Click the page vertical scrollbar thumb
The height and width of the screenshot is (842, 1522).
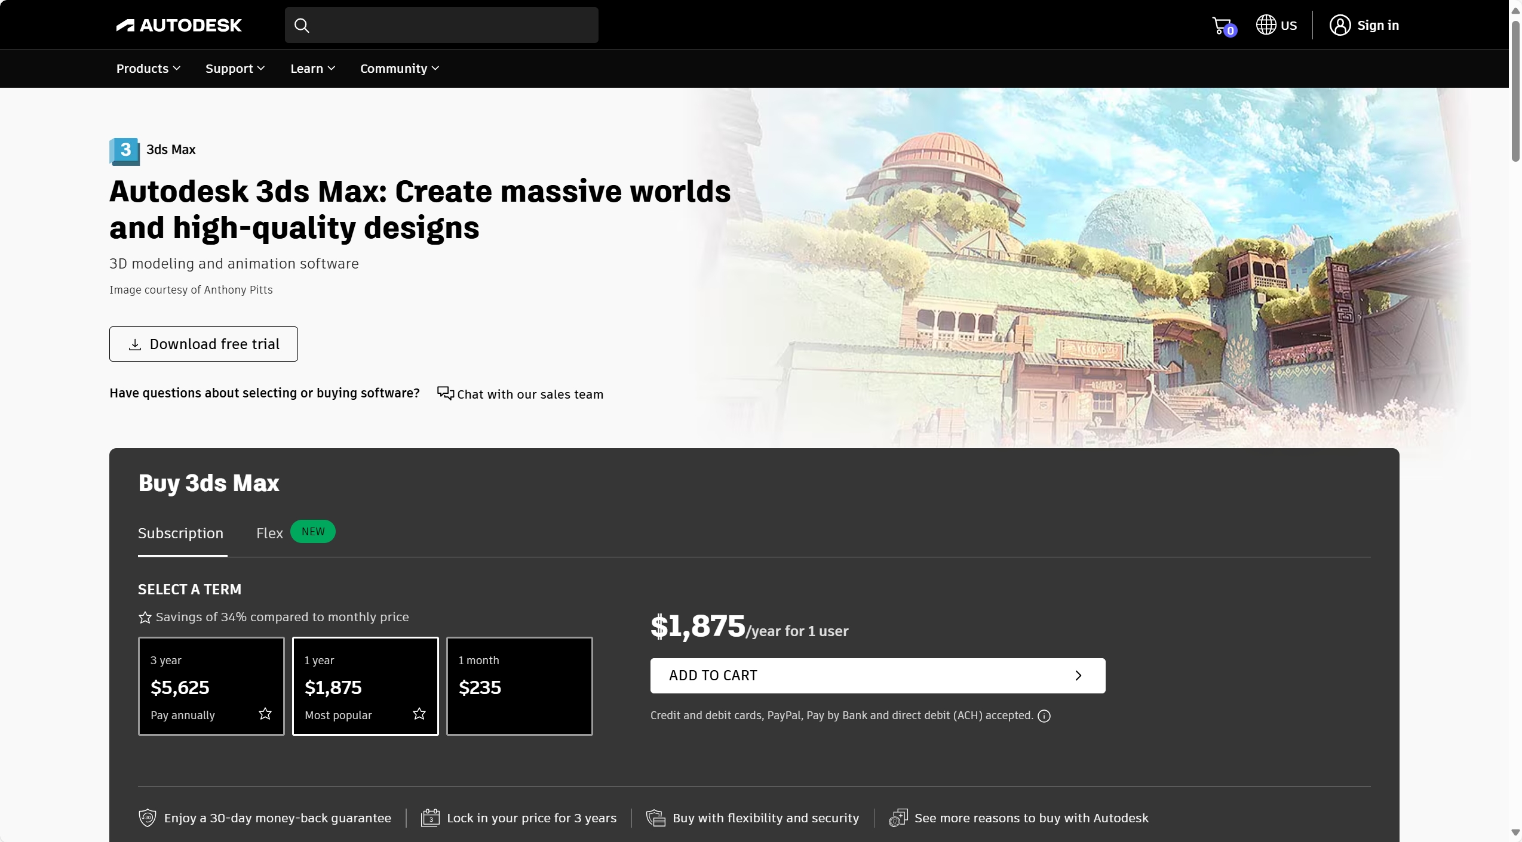tap(1515, 91)
